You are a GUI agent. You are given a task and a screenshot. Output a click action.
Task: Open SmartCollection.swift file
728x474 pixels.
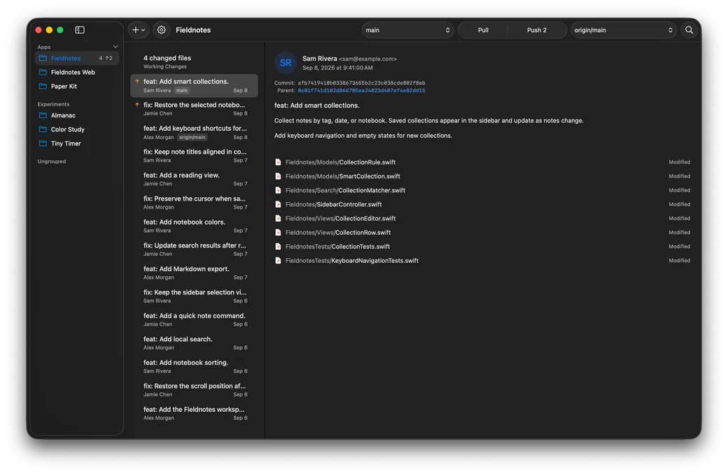click(x=482, y=176)
